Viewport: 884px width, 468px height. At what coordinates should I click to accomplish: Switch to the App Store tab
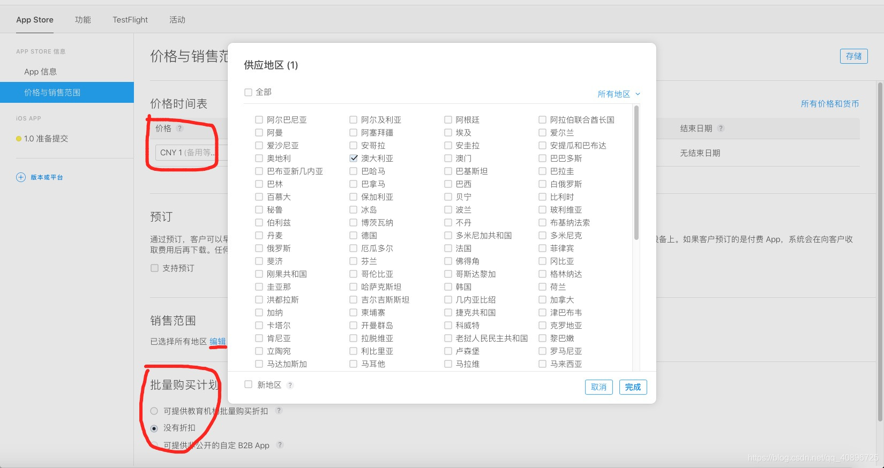(x=35, y=20)
